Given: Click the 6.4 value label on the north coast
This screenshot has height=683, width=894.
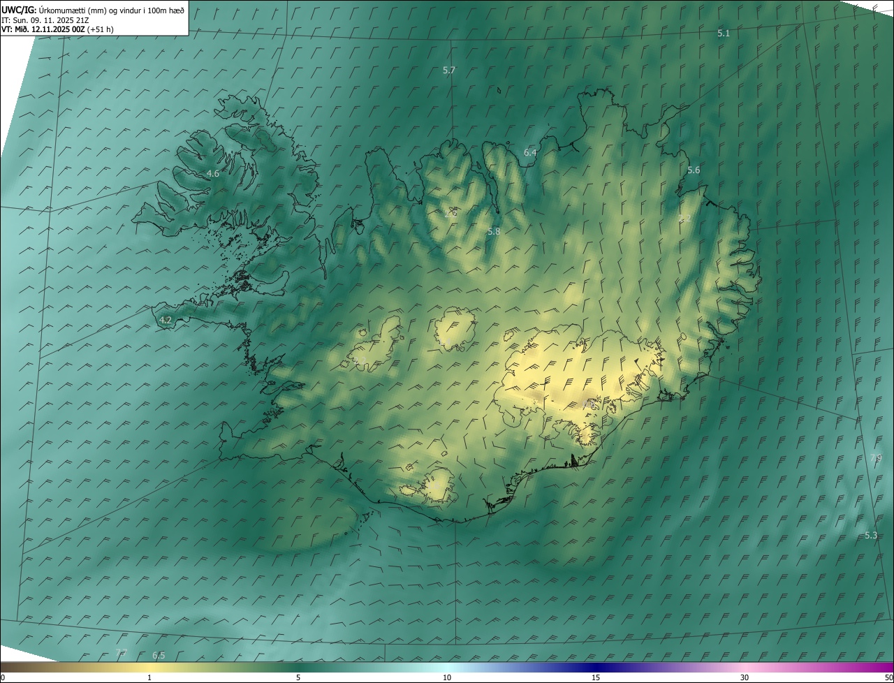Looking at the screenshot, I should coord(530,152).
